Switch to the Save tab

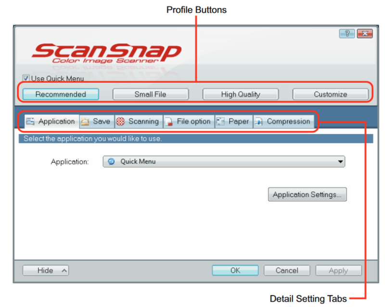97,121
